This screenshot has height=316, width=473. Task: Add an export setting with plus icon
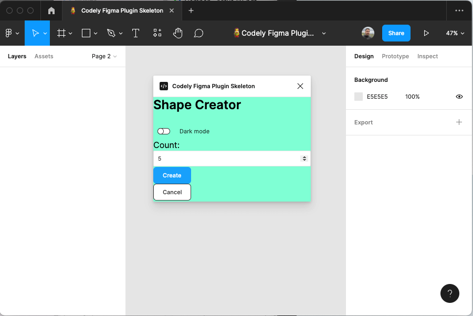(459, 122)
